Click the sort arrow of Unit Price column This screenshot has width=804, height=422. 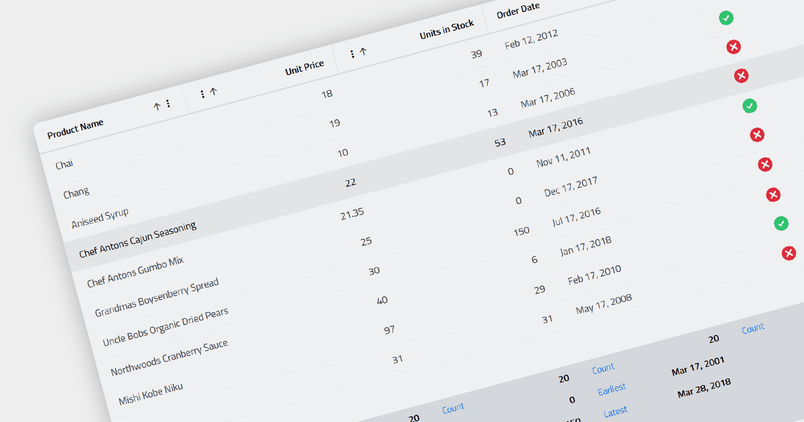click(214, 92)
